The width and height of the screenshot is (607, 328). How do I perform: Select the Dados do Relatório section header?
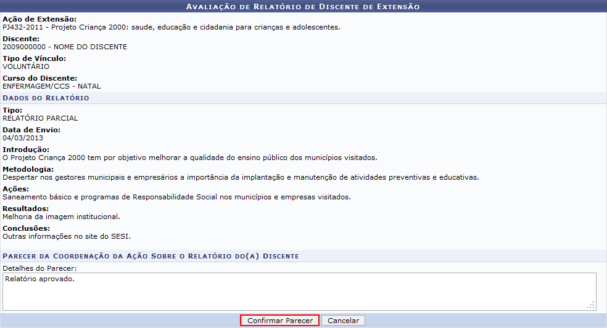coord(46,98)
